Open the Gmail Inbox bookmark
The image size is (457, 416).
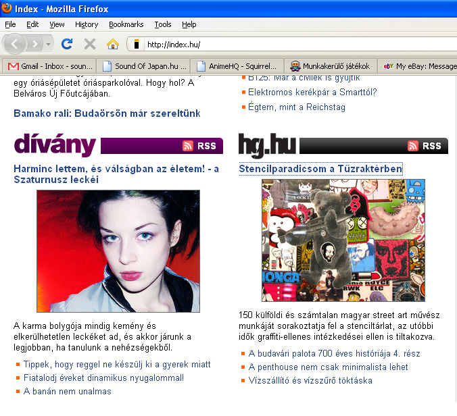pyautogui.click(x=48, y=66)
